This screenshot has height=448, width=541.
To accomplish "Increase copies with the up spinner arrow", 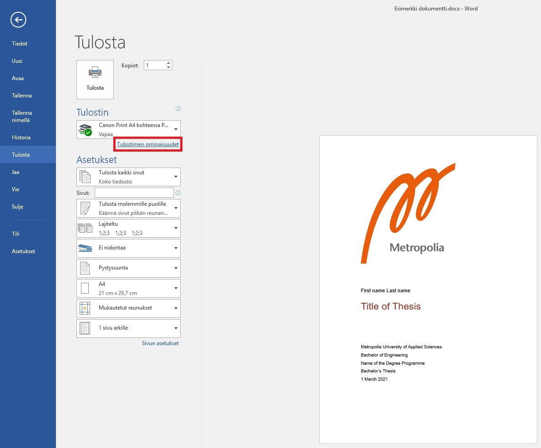I will click(168, 63).
